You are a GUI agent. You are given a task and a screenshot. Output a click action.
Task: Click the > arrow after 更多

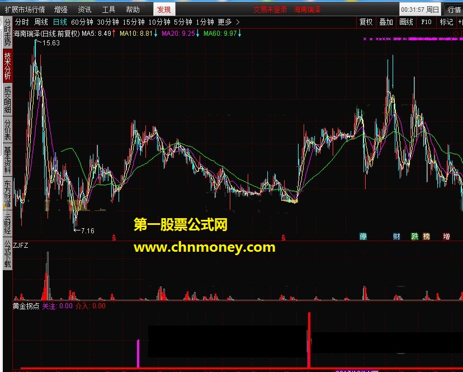click(x=238, y=22)
